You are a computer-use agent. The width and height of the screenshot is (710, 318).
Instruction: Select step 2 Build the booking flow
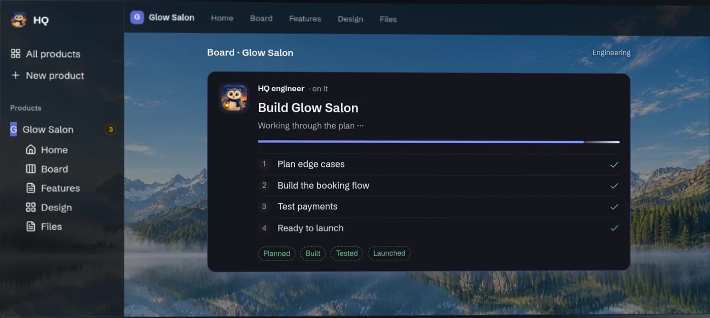[x=438, y=185]
